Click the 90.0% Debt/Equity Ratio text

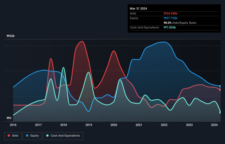pos(180,23)
